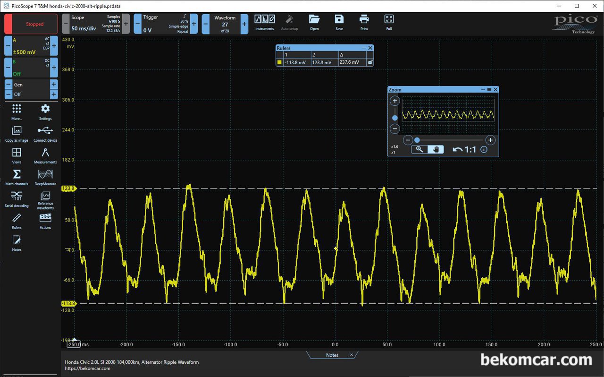Decrease horizontal zoom in Zoom panel
This screenshot has height=377, width=604.
(x=408, y=140)
